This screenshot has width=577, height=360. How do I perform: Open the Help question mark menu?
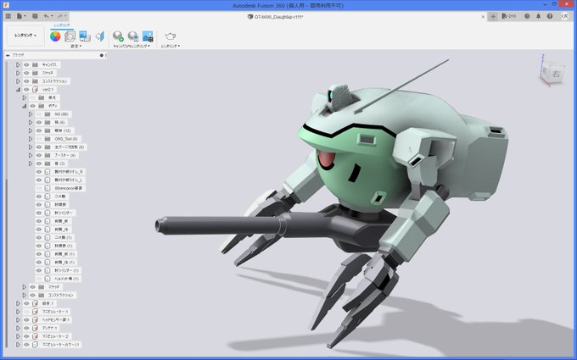point(550,16)
